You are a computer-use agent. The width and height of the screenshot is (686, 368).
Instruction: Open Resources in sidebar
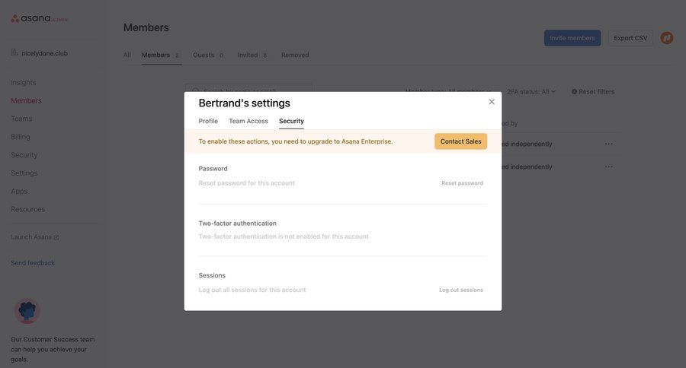click(28, 209)
